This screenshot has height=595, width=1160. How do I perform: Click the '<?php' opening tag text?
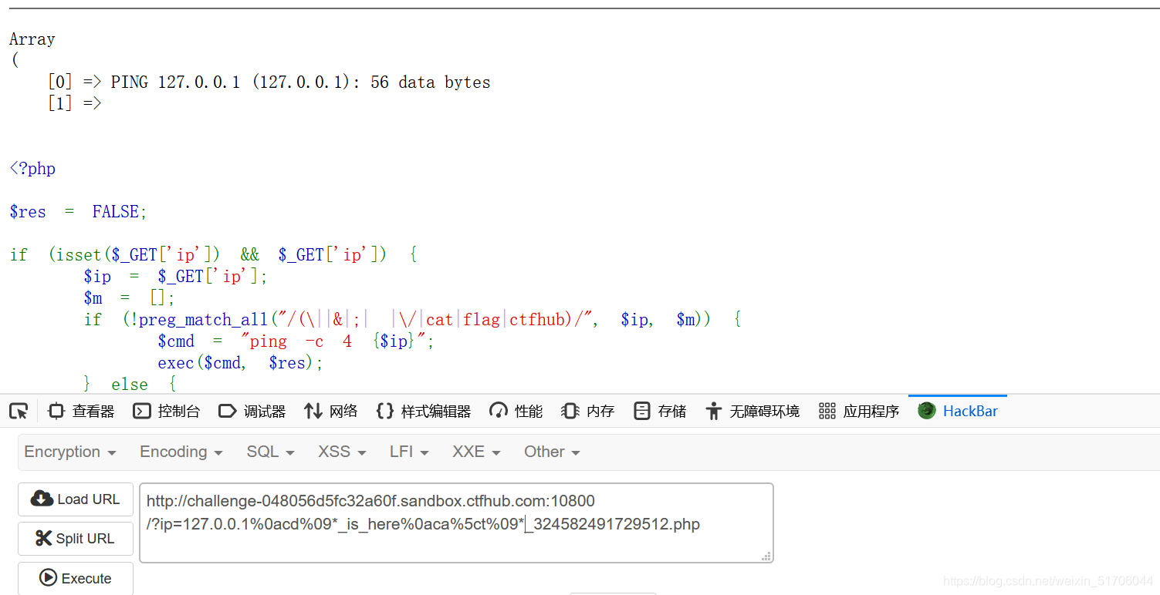(x=32, y=169)
